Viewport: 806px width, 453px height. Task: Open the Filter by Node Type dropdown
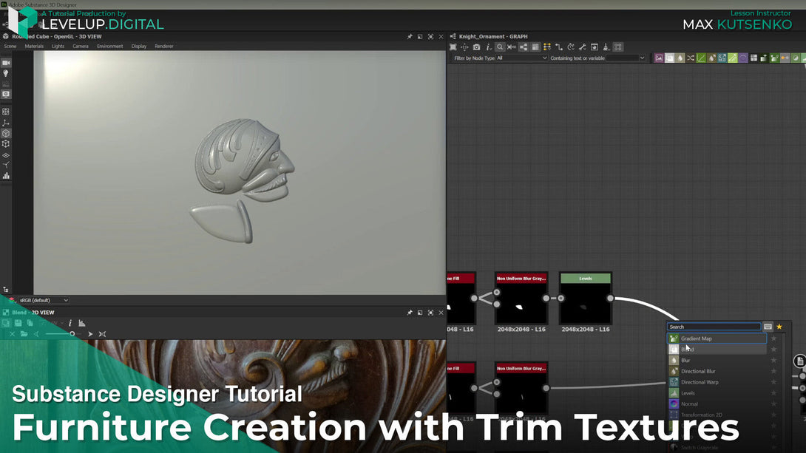point(522,58)
